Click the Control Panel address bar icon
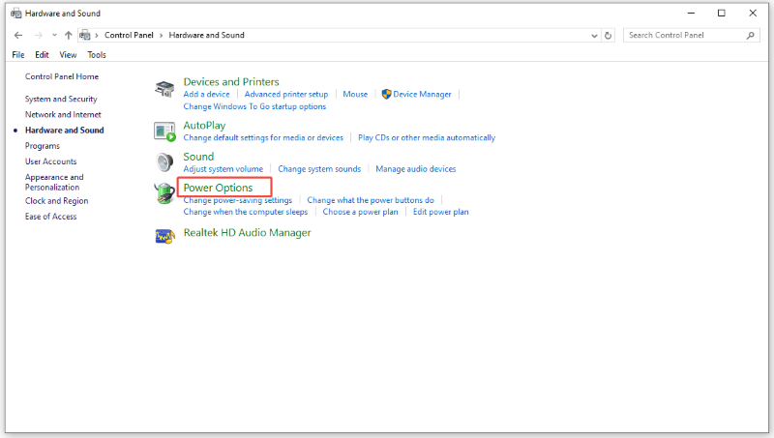774x438 pixels. (85, 35)
